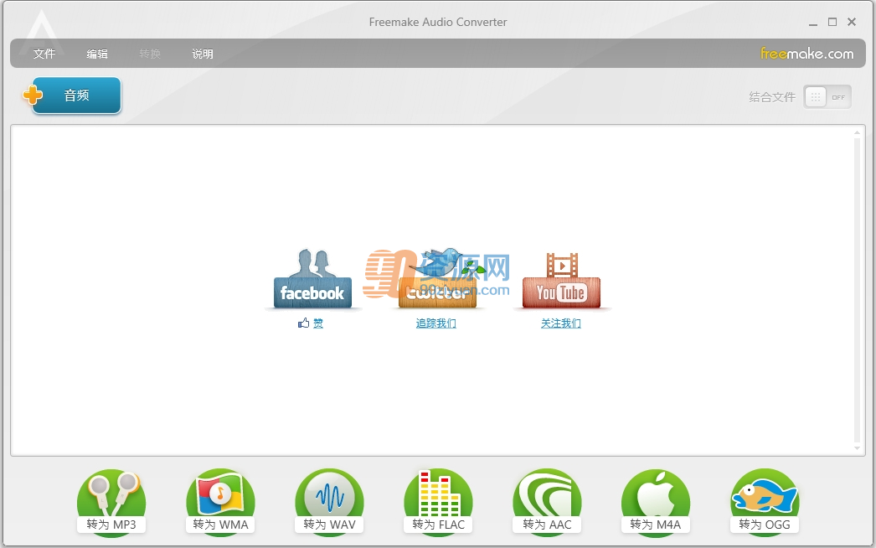Choose the 转为 WMA format icon
Screen dimensions: 876x548
tap(220, 503)
